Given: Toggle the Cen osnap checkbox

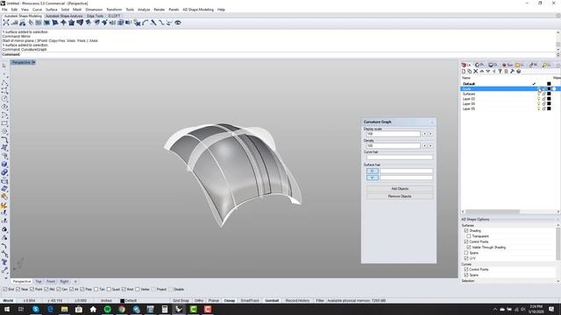Looking at the screenshot, I should pos(59,290).
